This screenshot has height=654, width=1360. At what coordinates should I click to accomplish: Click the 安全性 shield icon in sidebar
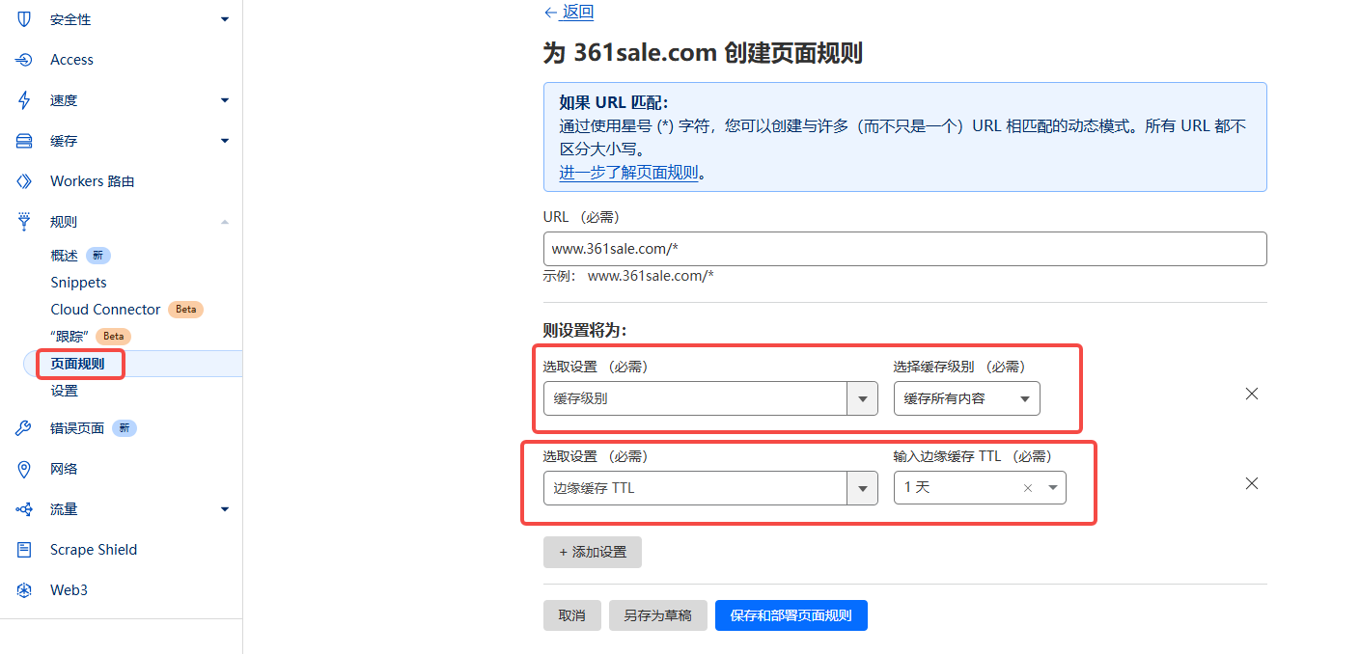[x=23, y=18]
